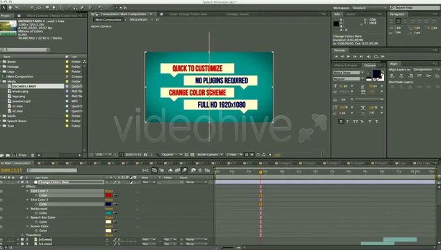441x250 pixels.
Task: Open Background teal color swatch
Action: (x=108, y=213)
